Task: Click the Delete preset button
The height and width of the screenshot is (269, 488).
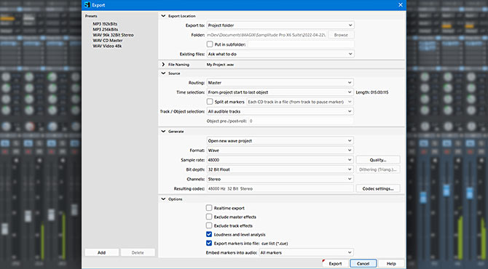Action: coord(138,252)
